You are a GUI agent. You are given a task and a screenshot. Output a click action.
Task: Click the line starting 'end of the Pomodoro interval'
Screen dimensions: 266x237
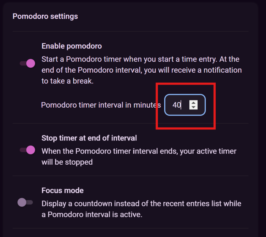click(x=141, y=70)
